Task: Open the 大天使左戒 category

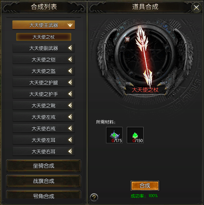Action: (x=44, y=117)
